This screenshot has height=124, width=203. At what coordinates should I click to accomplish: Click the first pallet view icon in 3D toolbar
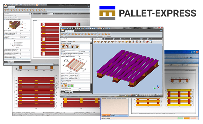click(95, 42)
